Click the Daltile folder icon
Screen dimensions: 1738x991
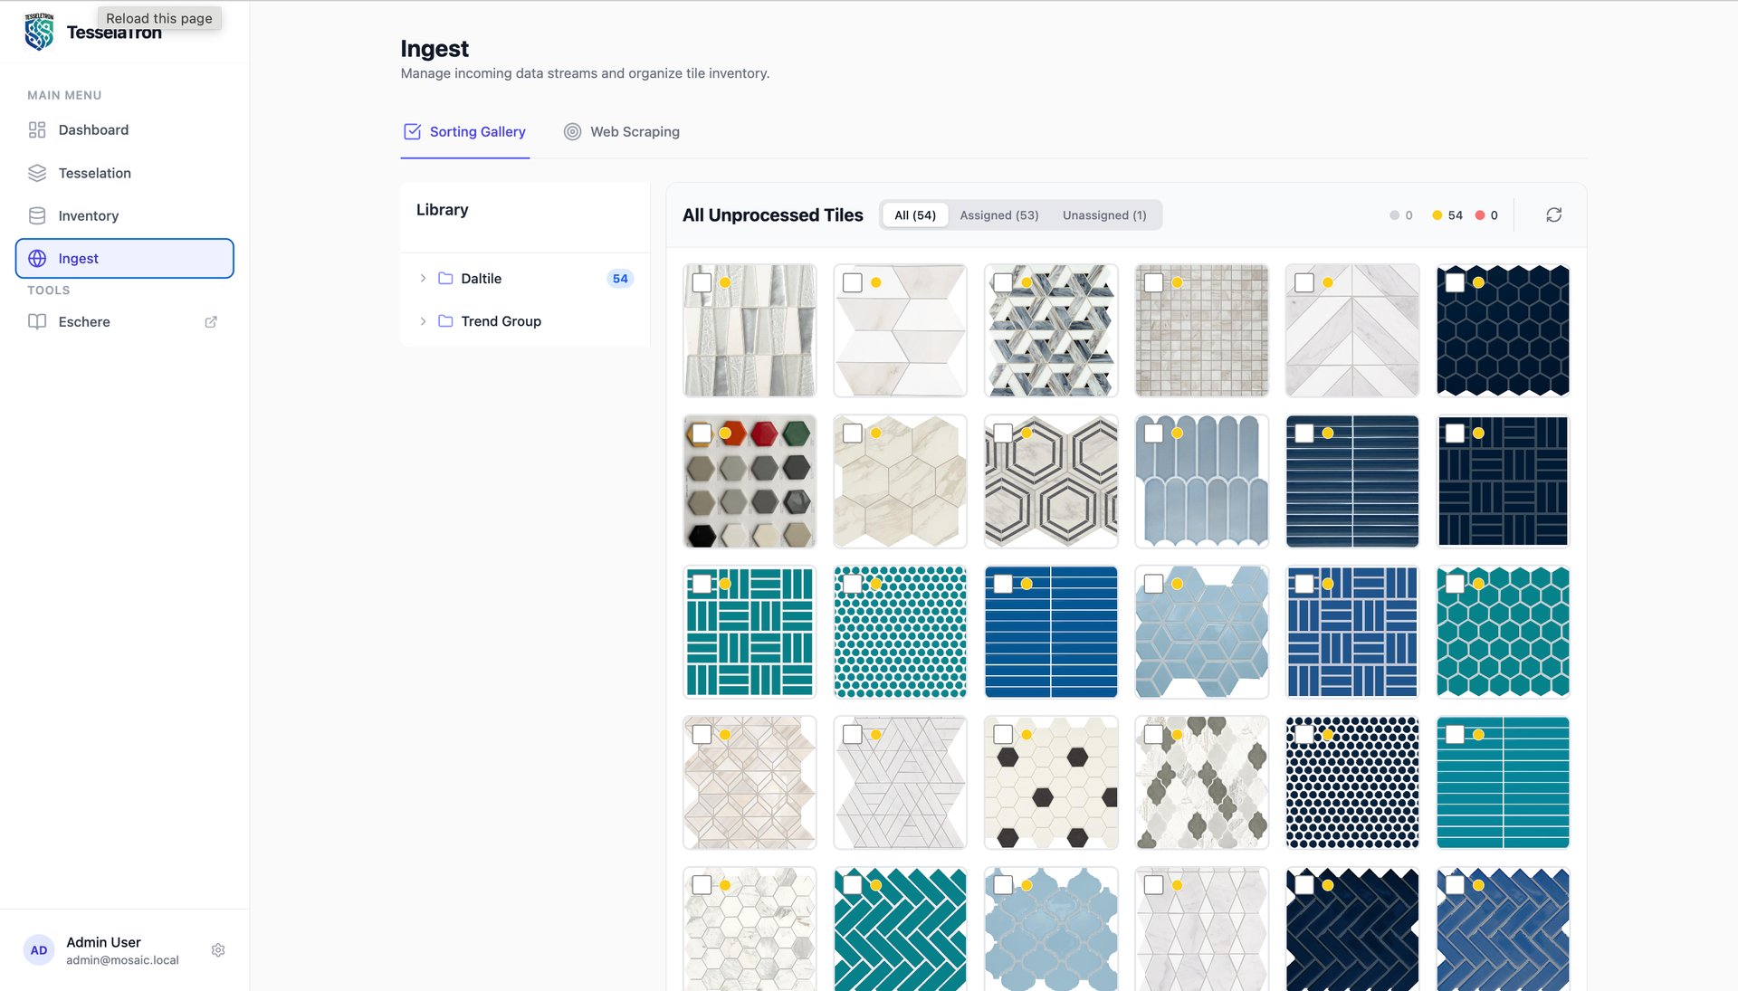tap(445, 279)
